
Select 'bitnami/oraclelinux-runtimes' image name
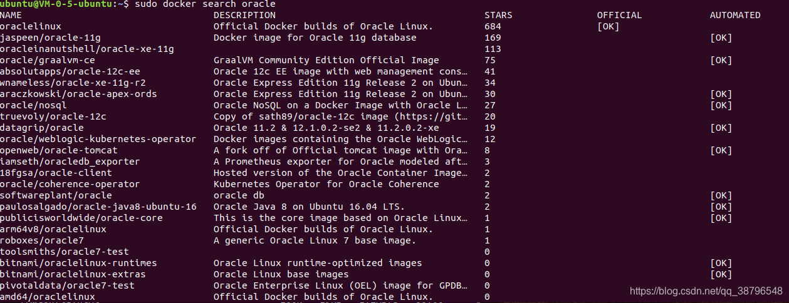pos(78,263)
